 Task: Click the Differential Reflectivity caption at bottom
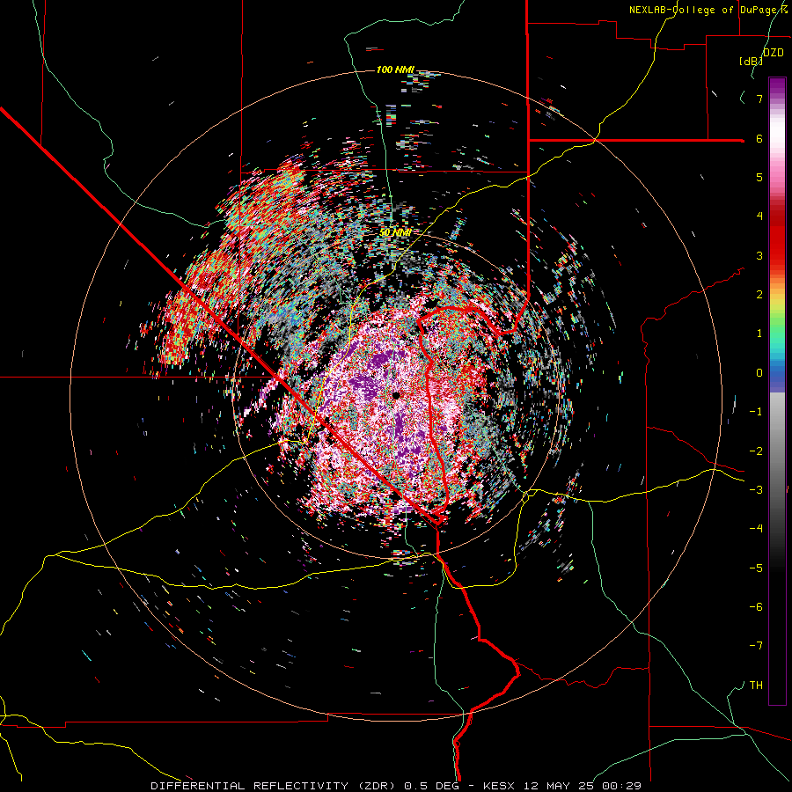click(x=396, y=786)
